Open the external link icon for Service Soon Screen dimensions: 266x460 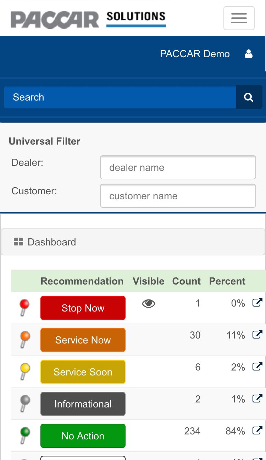click(257, 366)
